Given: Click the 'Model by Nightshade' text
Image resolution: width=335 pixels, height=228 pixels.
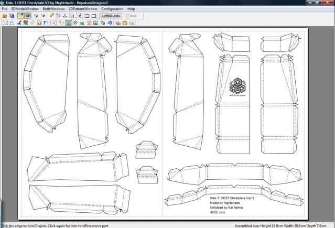Looking at the screenshot, I should pyautogui.click(x=225, y=203).
